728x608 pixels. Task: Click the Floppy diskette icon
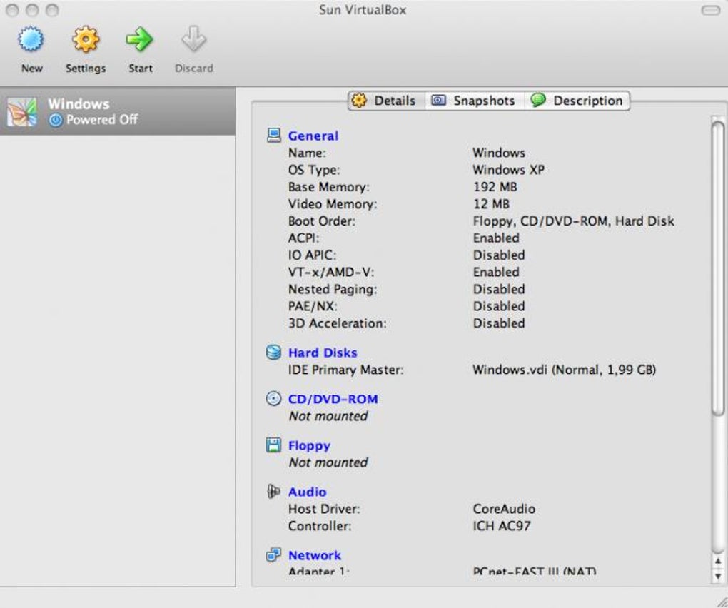273,445
